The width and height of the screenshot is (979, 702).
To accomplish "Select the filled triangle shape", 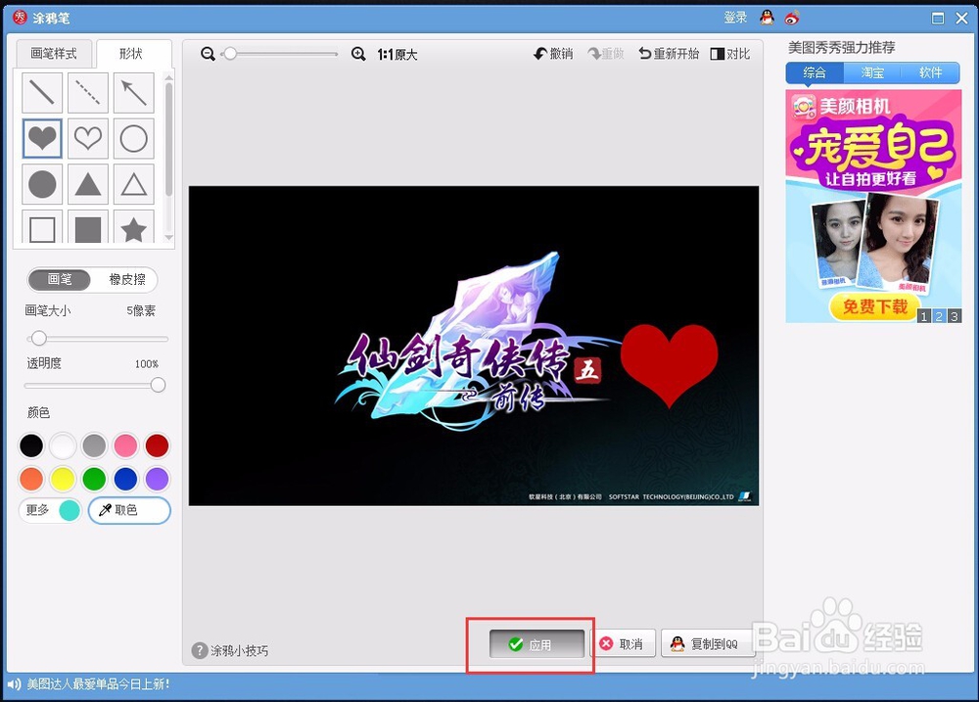I will (88, 184).
